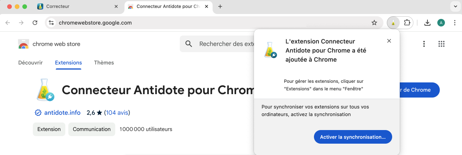
Task: Open Chrome's three-dot menu
Action: point(455,23)
